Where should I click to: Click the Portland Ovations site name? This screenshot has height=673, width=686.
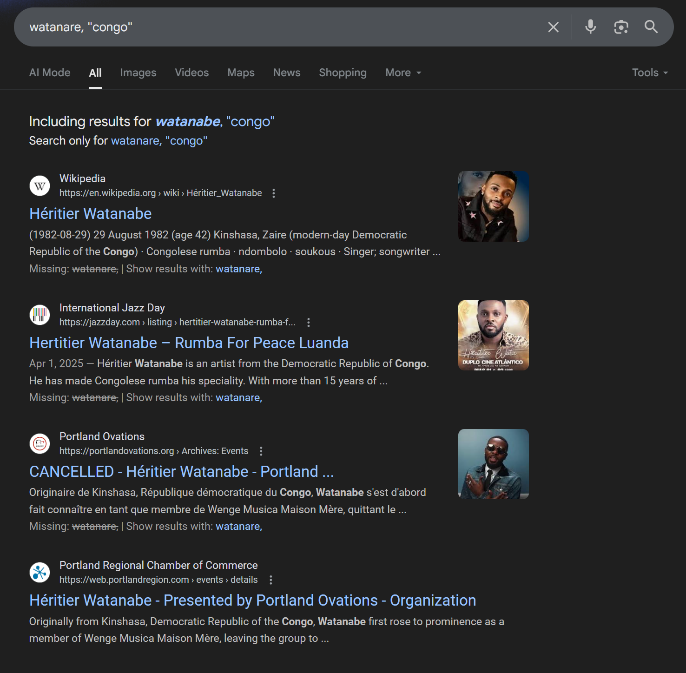point(102,436)
